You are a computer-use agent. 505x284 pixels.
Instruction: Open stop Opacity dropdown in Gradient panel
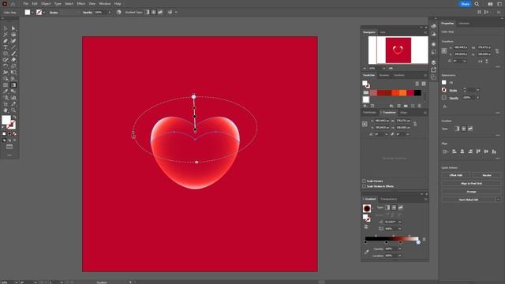coord(400,249)
